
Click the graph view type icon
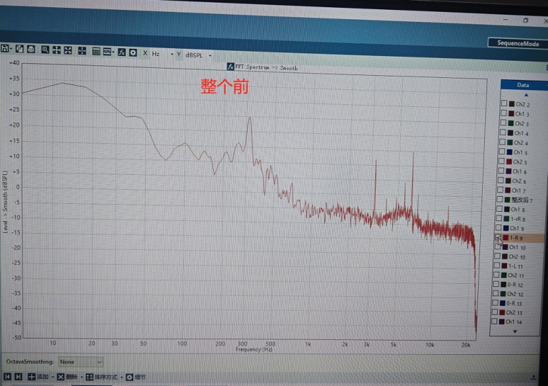point(107,51)
